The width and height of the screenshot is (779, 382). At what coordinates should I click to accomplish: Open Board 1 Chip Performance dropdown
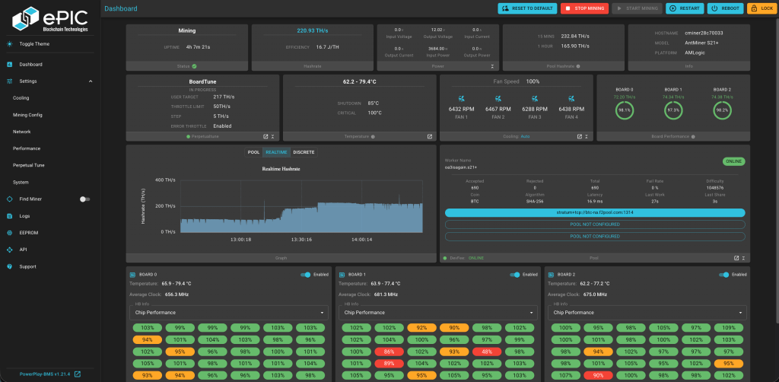pos(437,313)
